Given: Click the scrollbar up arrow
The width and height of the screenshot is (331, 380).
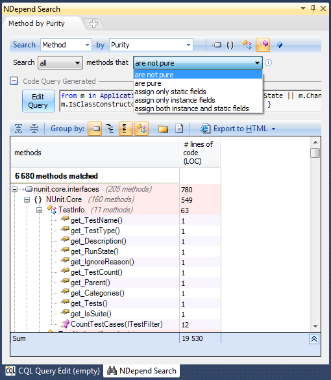Looking at the screenshot, I should pos(315,142).
